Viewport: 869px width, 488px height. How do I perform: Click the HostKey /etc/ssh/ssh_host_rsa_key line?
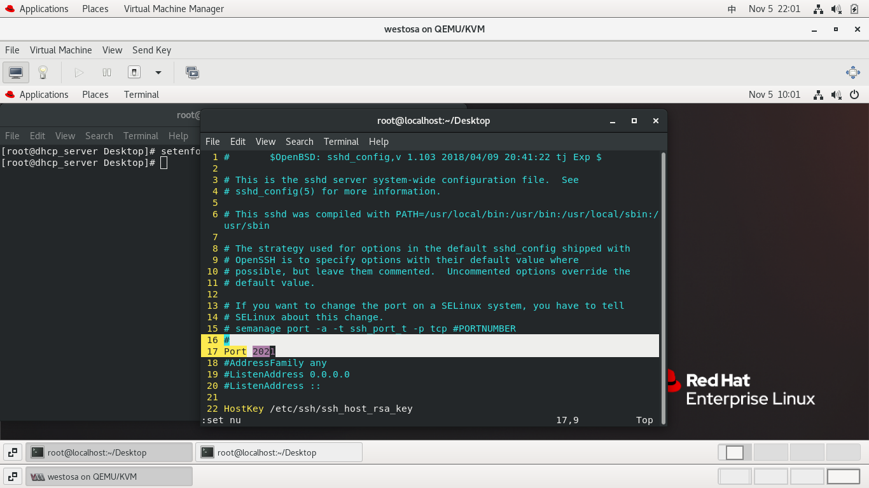click(x=318, y=409)
